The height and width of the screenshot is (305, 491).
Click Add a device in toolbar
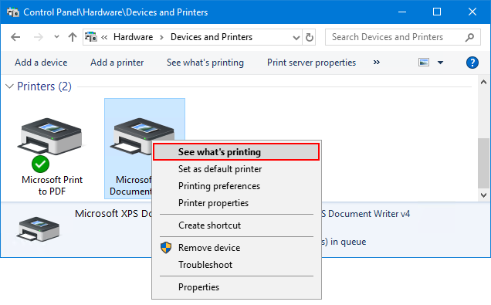click(41, 63)
